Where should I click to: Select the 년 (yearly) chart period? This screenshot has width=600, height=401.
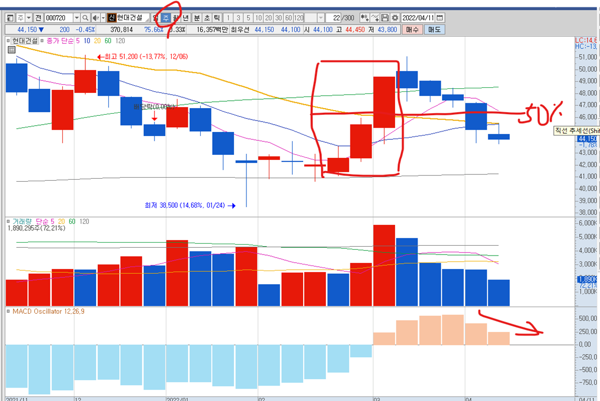(x=186, y=18)
